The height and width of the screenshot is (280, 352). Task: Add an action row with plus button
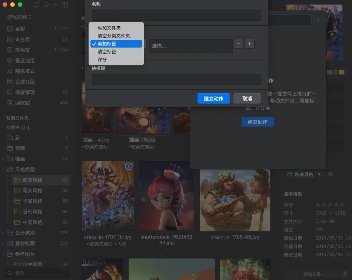point(250,44)
